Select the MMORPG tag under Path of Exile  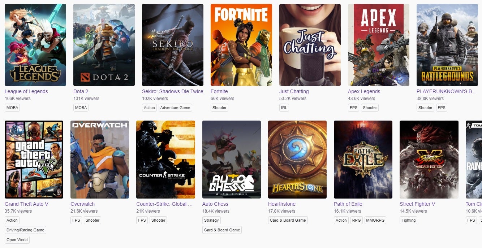click(375, 220)
